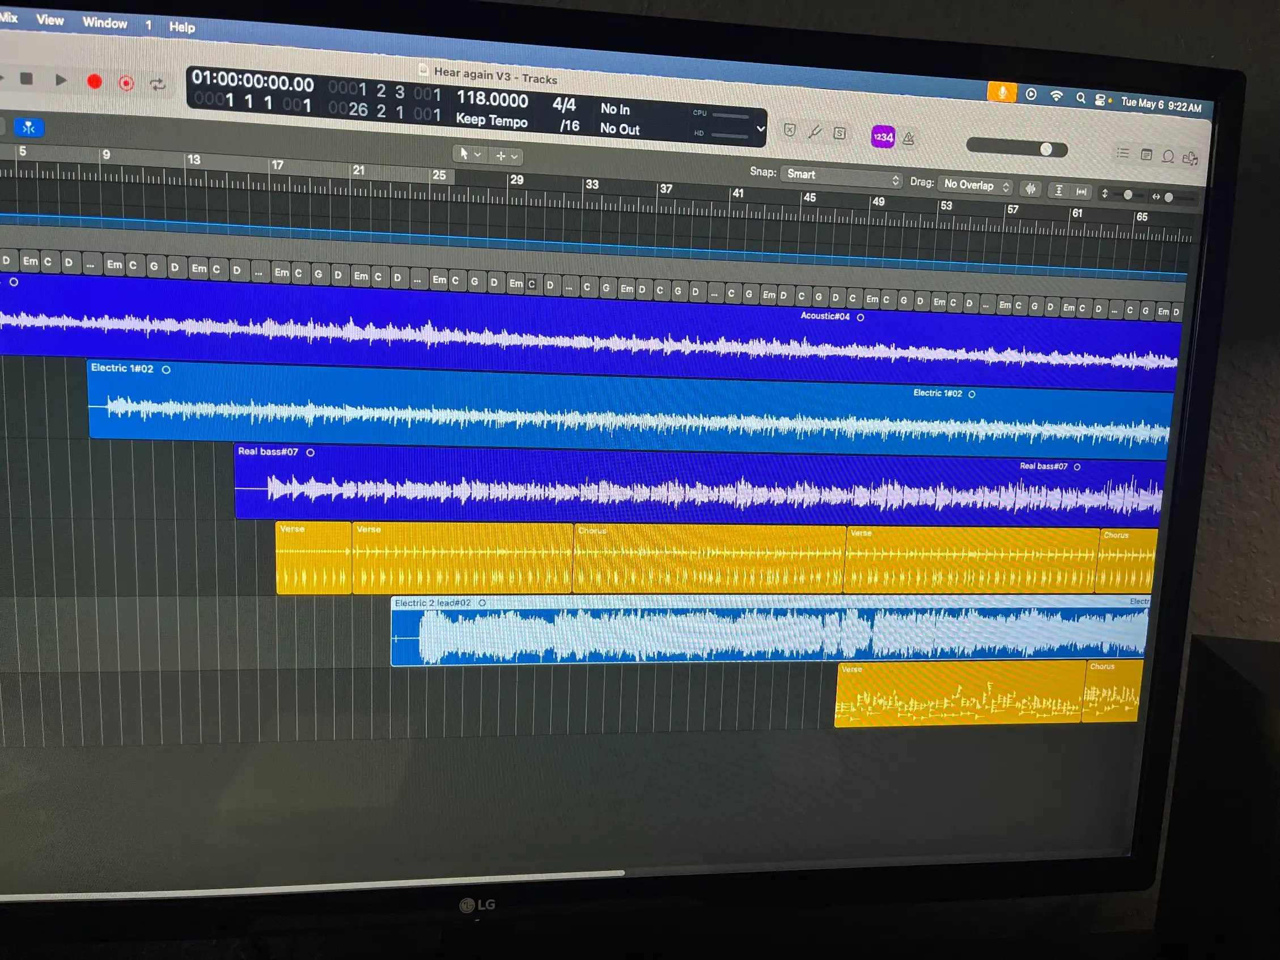The image size is (1280, 960).
Task: Toggle the Cycle loop button
Action: click(x=158, y=84)
